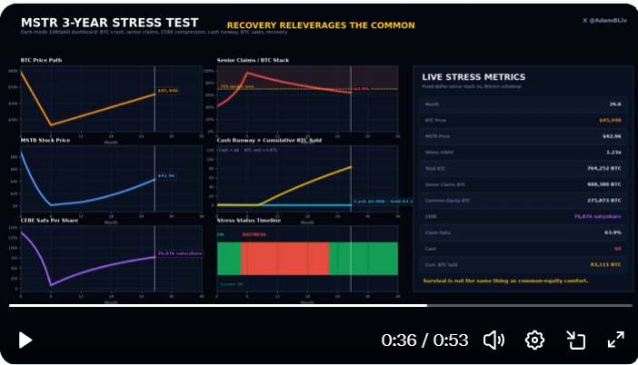This screenshot has height=365, width=638.
Task: Click the red distress segment of timeline
Action: (x=284, y=259)
